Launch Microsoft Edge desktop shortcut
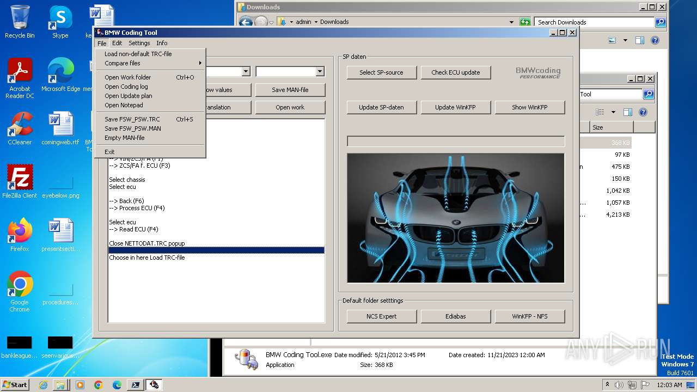697x392 pixels. (x=60, y=75)
